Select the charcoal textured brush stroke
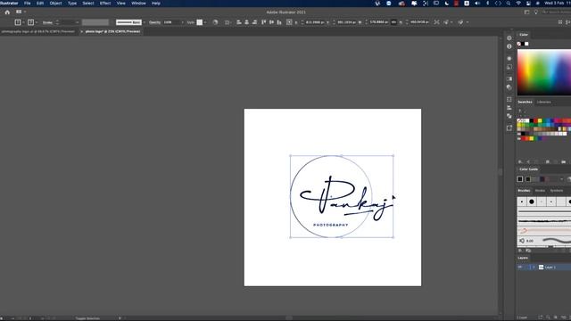This screenshot has width=571, height=321. (544, 220)
